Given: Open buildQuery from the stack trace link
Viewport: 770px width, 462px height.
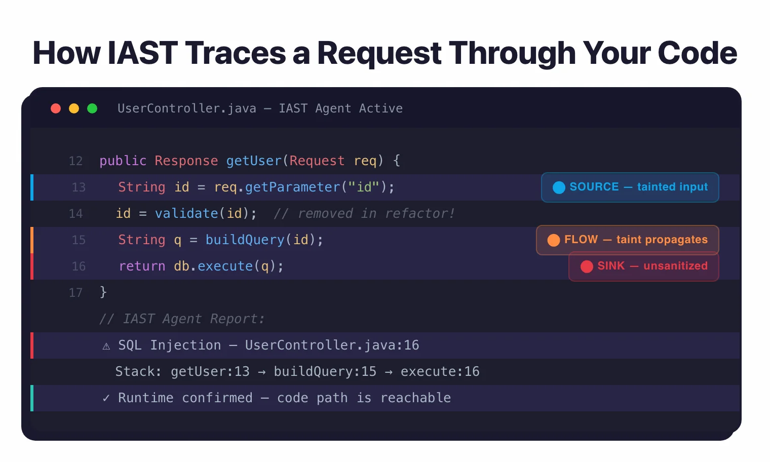Looking at the screenshot, I should pos(325,371).
